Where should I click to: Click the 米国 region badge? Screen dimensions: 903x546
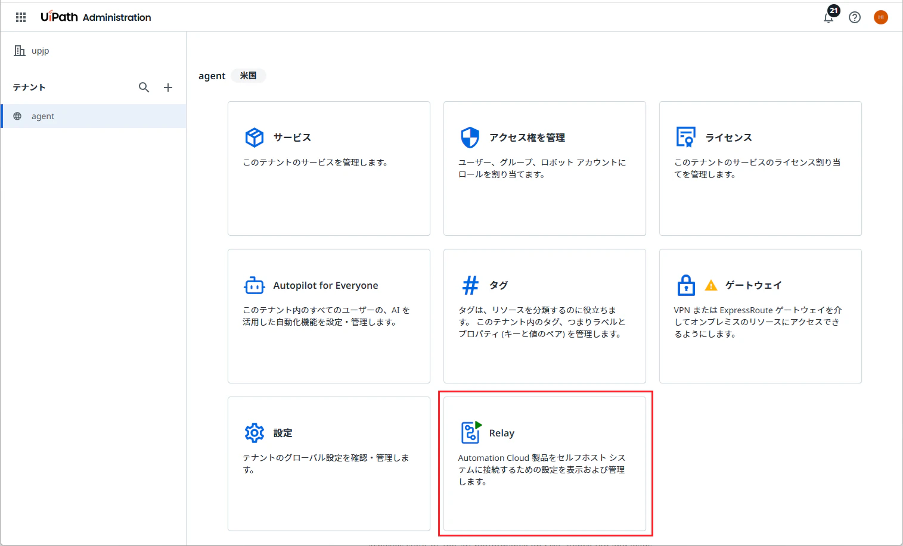249,76
